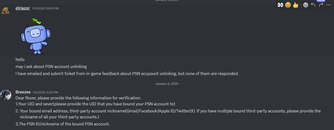Viewport: 334px width, 130px height.
Task: Click the 1/4/2025 10:09 PM timestamp
Action: coord(45,8)
